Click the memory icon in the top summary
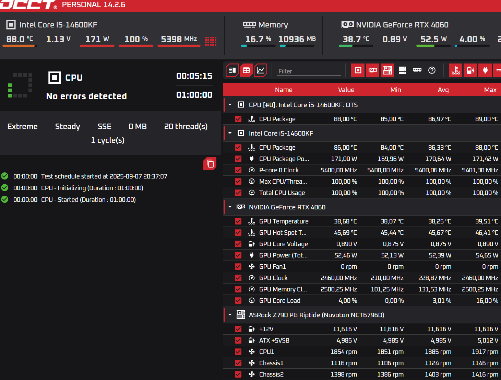501x380 pixels. 249,25
